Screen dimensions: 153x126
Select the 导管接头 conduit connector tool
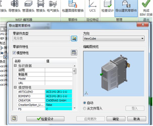click(14, 6)
